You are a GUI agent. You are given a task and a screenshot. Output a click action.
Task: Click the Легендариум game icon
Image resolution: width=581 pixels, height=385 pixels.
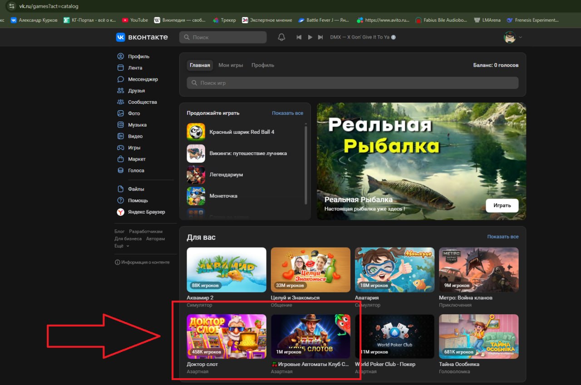coord(196,175)
